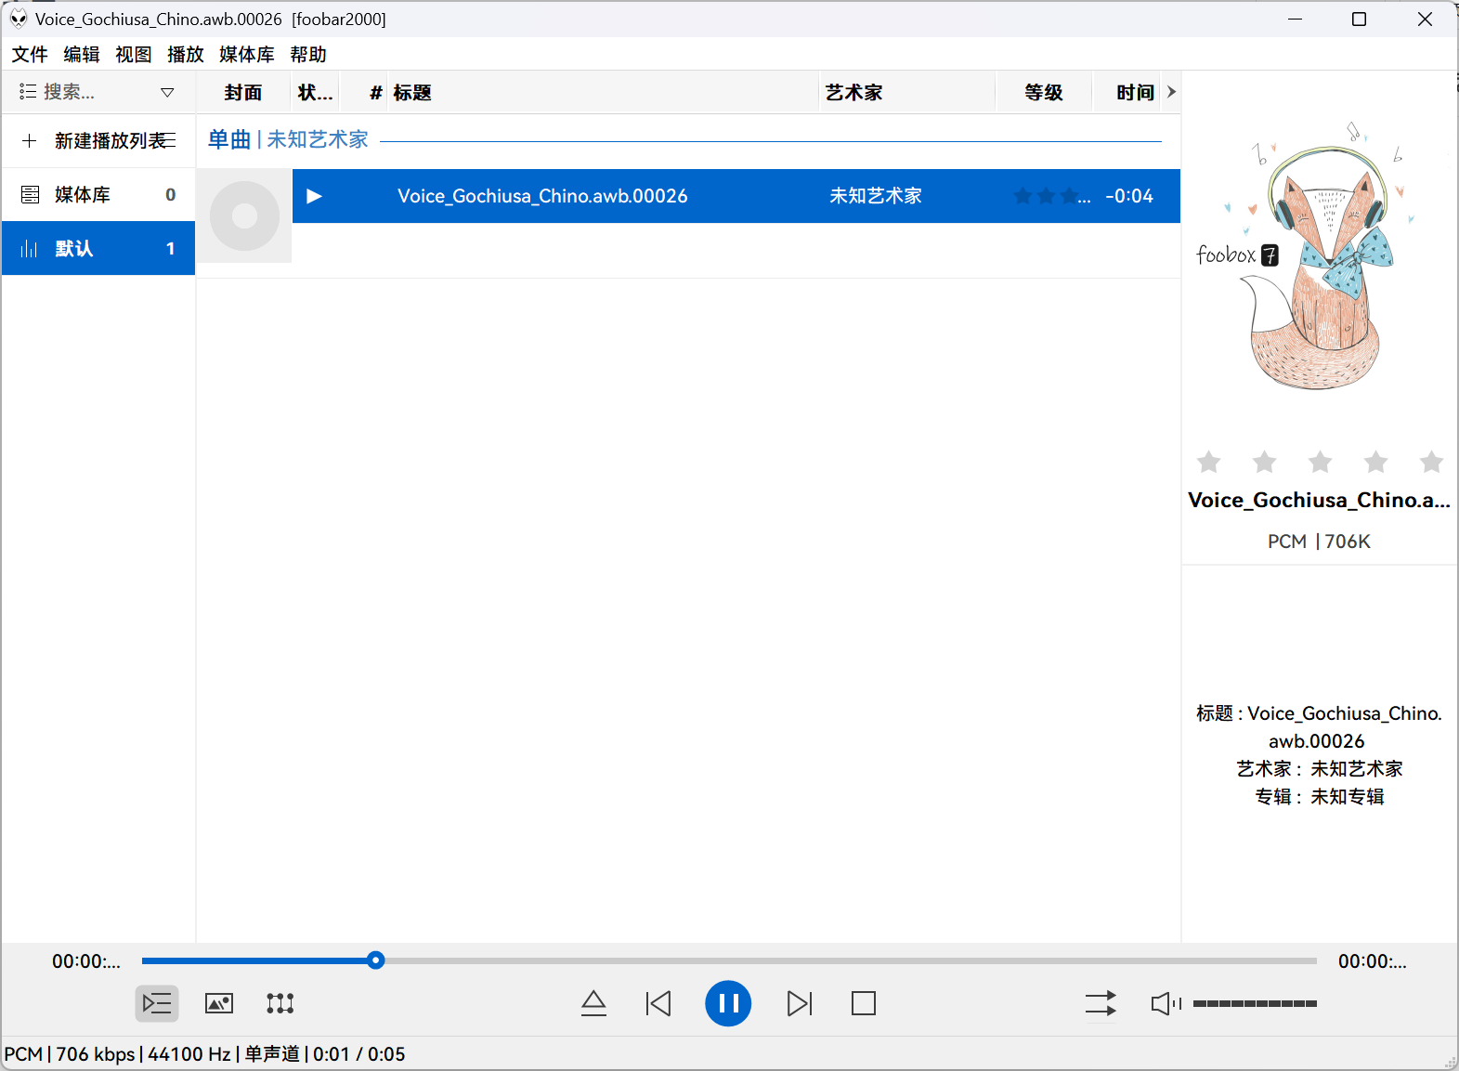This screenshot has height=1071, width=1459.
Task: Skip to the next track
Action: [x=800, y=1003]
